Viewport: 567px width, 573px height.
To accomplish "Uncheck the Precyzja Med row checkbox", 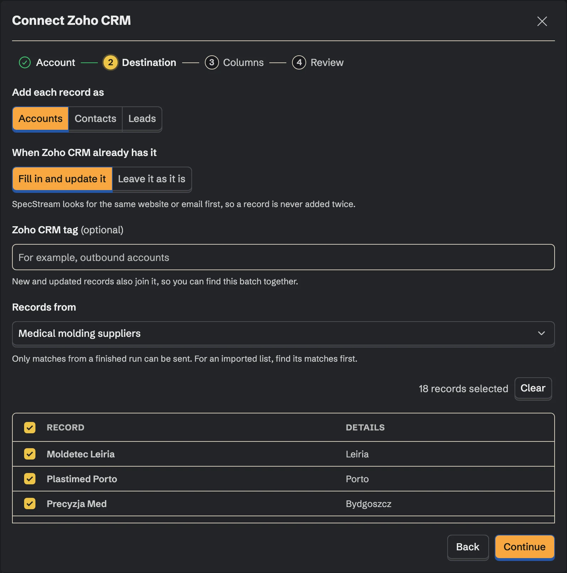I will pos(30,504).
